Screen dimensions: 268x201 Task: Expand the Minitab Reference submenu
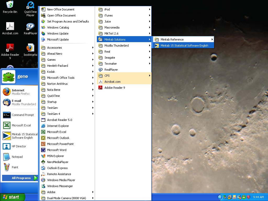pyautogui.click(x=183, y=40)
